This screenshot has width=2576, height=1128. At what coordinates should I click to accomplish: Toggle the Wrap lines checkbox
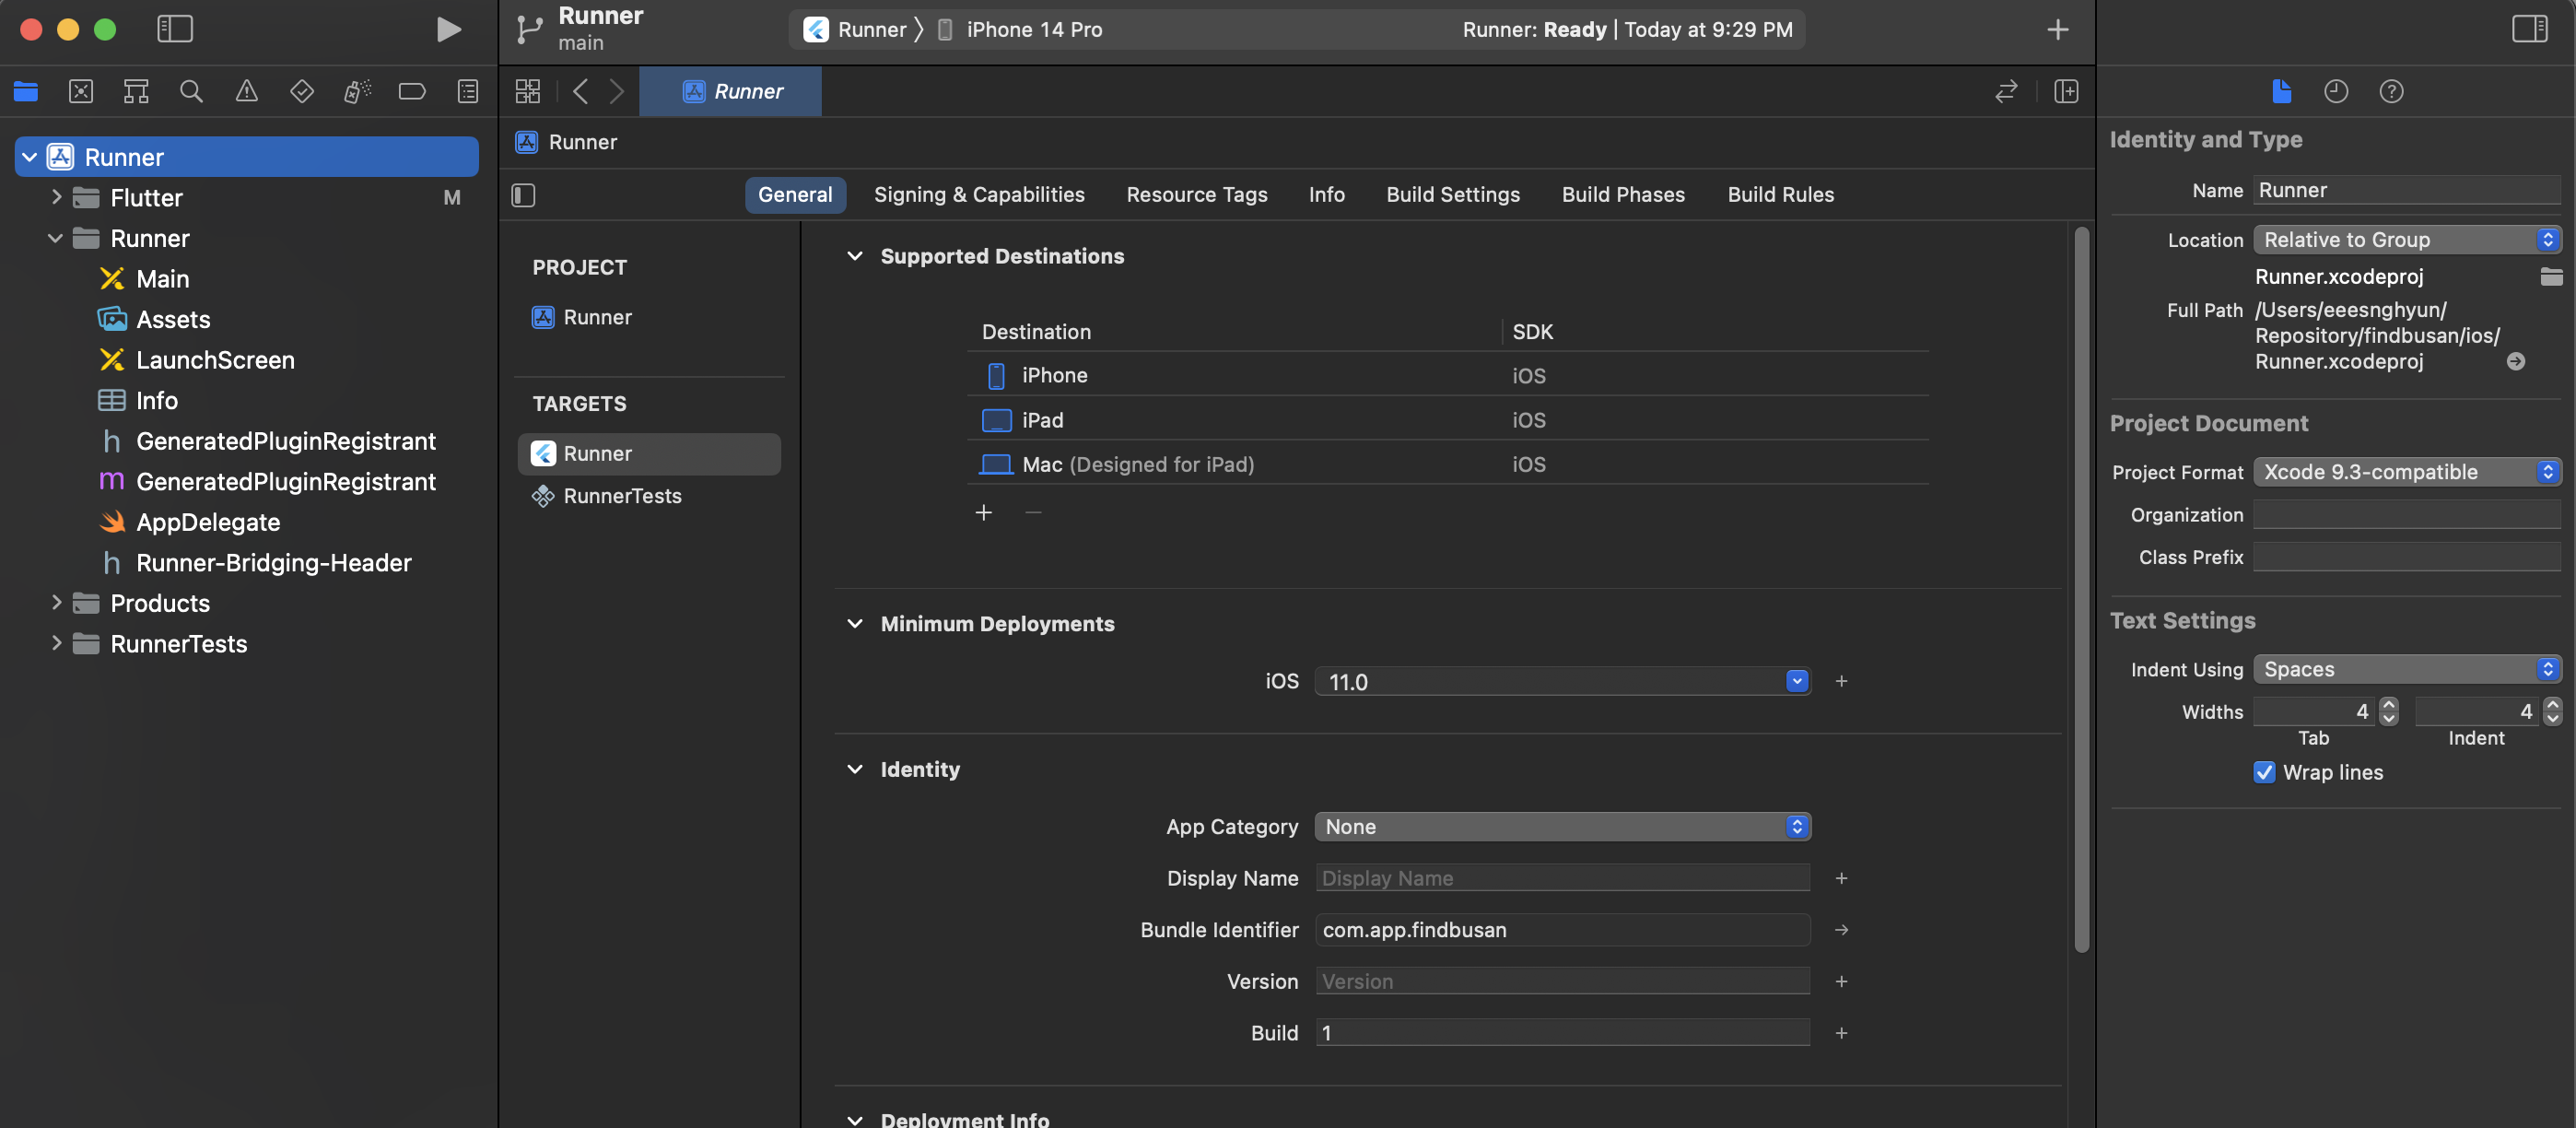(x=2264, y=772)
